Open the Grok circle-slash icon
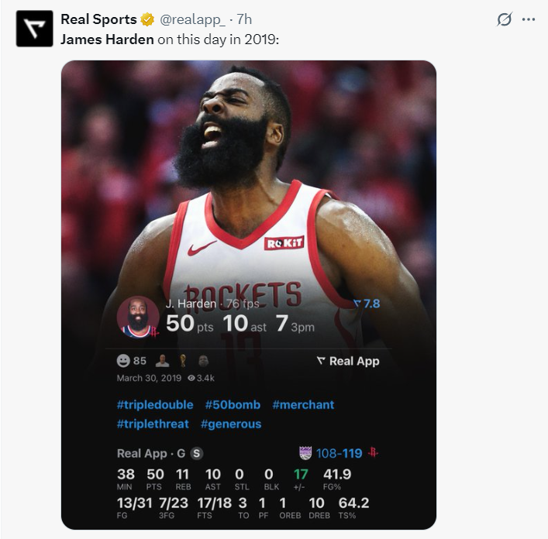Screen dimensions: 548x539 point(505,19)
